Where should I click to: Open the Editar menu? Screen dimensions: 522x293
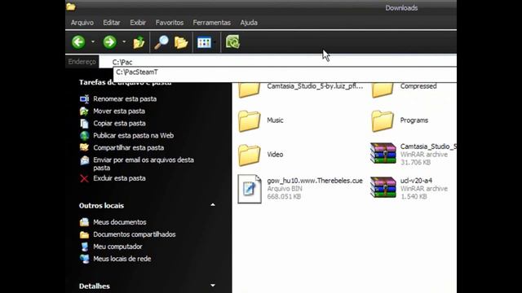[x=111, y=23]
